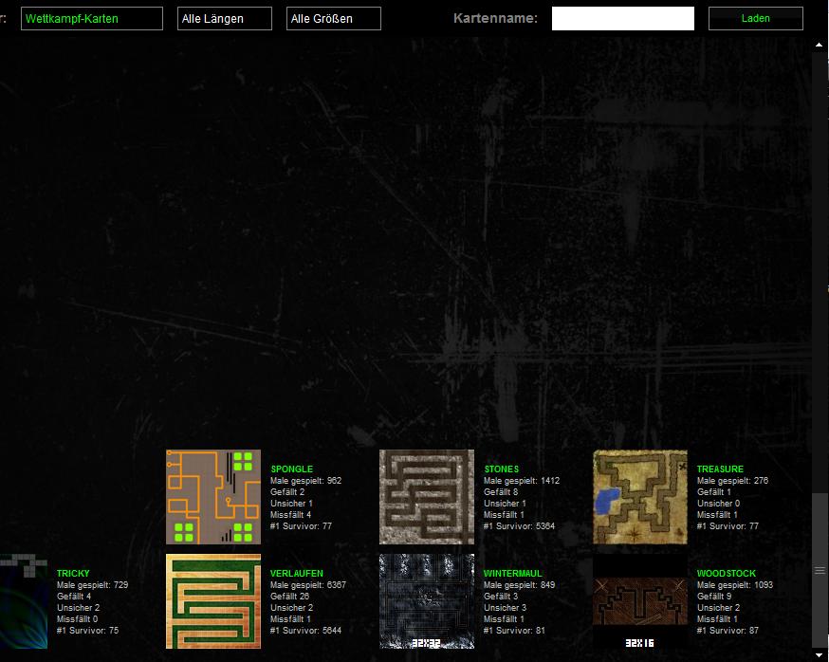
Task: Click 'Male gespielt: 849' under Wintermaul
Action: click(519, 585)
